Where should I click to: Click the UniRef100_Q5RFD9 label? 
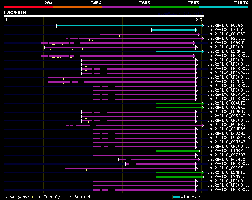(x=226, y=112)
